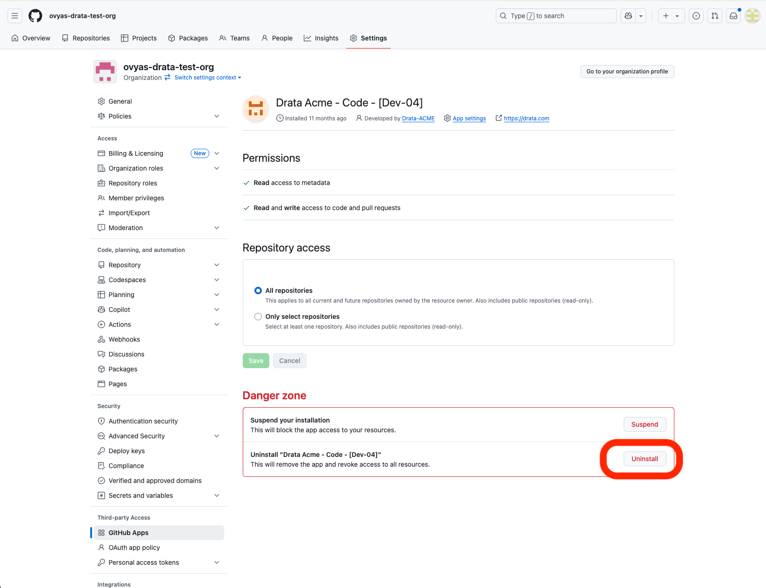
Task: Expand Billing & Licensing section
Action: click(x=217, y=153)
